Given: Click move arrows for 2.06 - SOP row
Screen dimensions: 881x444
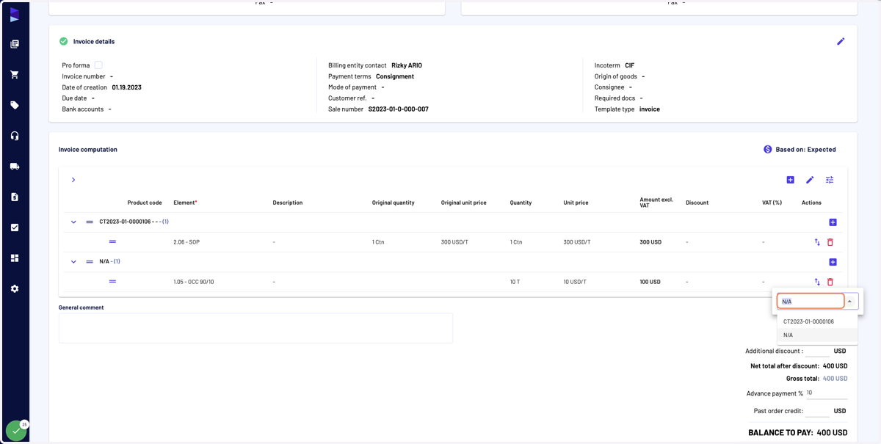Looking at the screenshot, I should click(817, 242).
